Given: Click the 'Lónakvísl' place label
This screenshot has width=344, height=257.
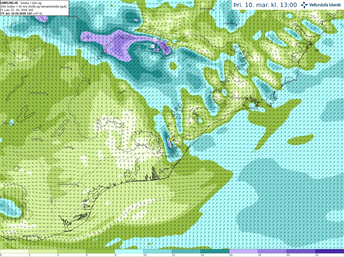Looking at the screenshot, I should pos(36,139).
